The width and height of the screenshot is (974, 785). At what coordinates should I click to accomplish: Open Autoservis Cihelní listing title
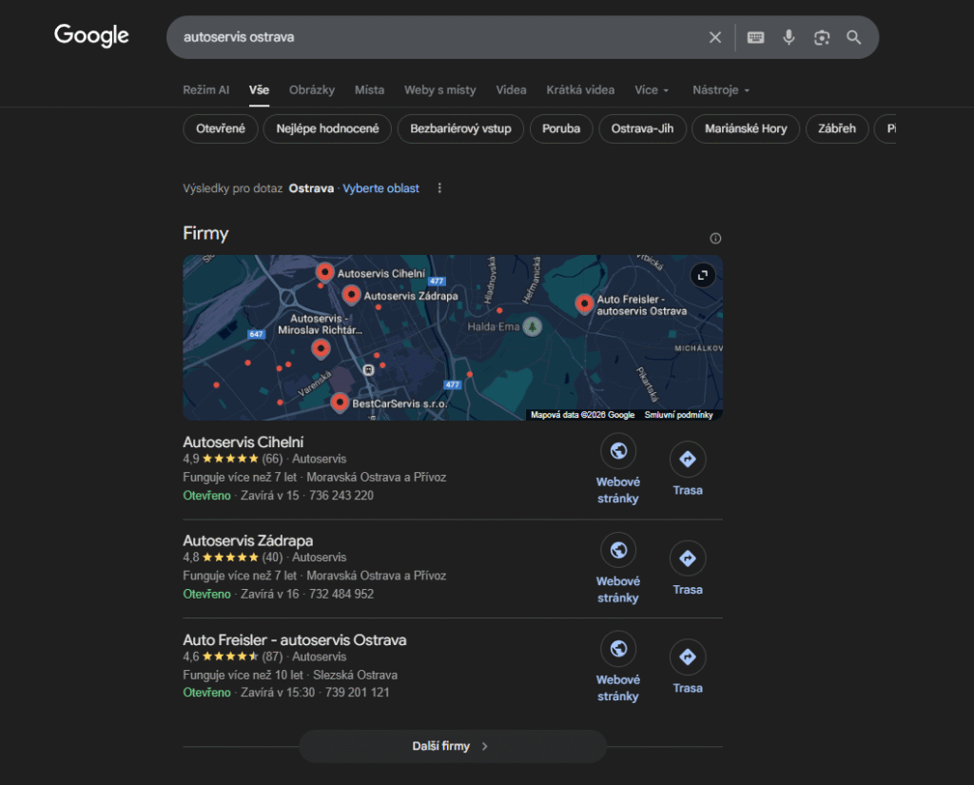coord(243,442)
